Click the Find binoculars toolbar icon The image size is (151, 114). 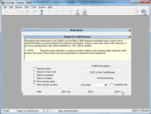[34, 12]
